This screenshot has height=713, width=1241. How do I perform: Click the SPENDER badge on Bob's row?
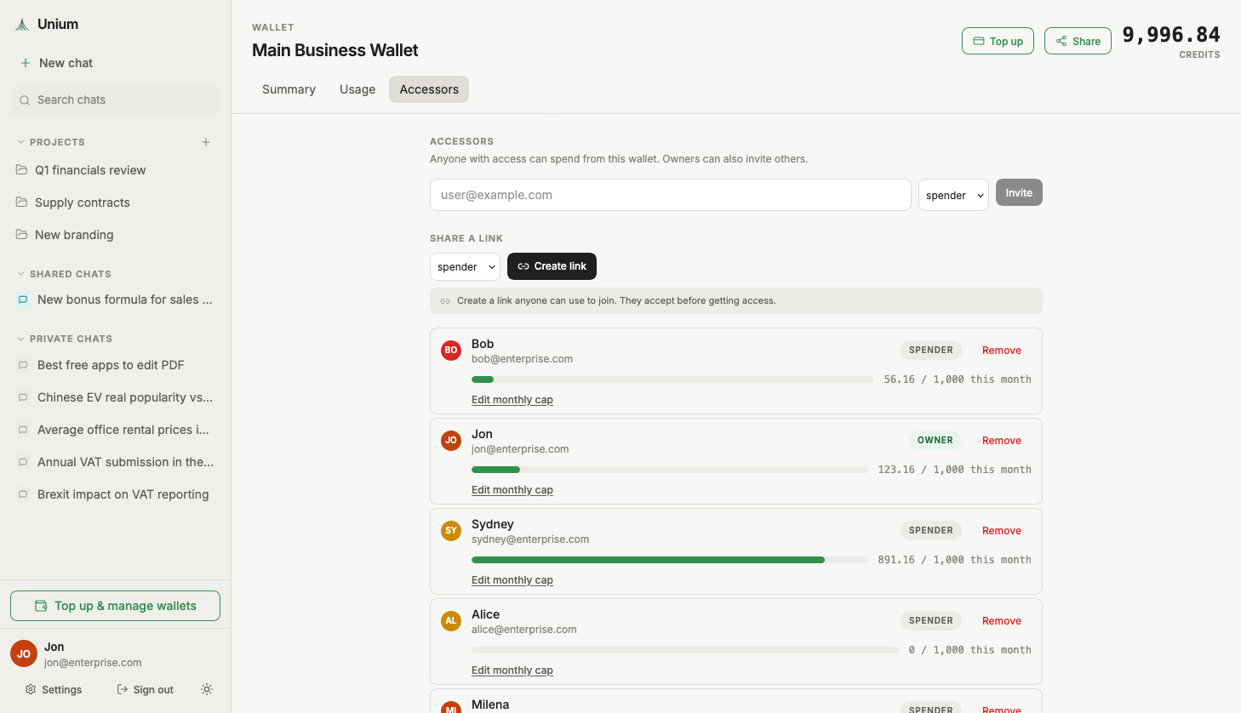(x=931, y=350)
